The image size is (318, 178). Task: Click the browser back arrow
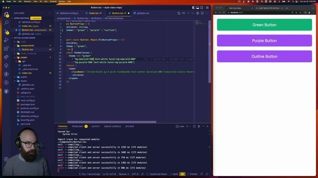[x=216, y=12]
